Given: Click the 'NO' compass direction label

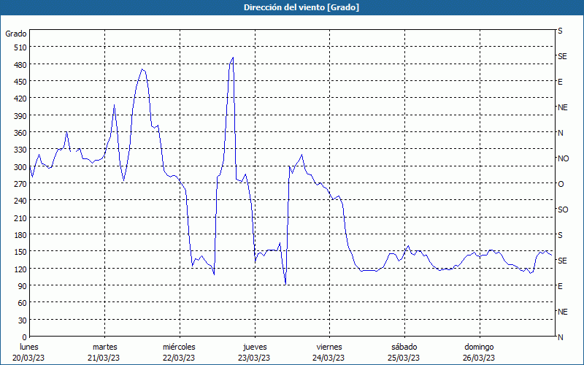Looking at the screenshot, I should click(563, 158).
